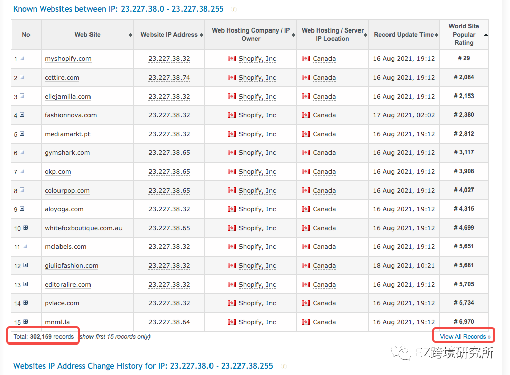Click No column header
The image size is (510, 375).
coord(26,35)
